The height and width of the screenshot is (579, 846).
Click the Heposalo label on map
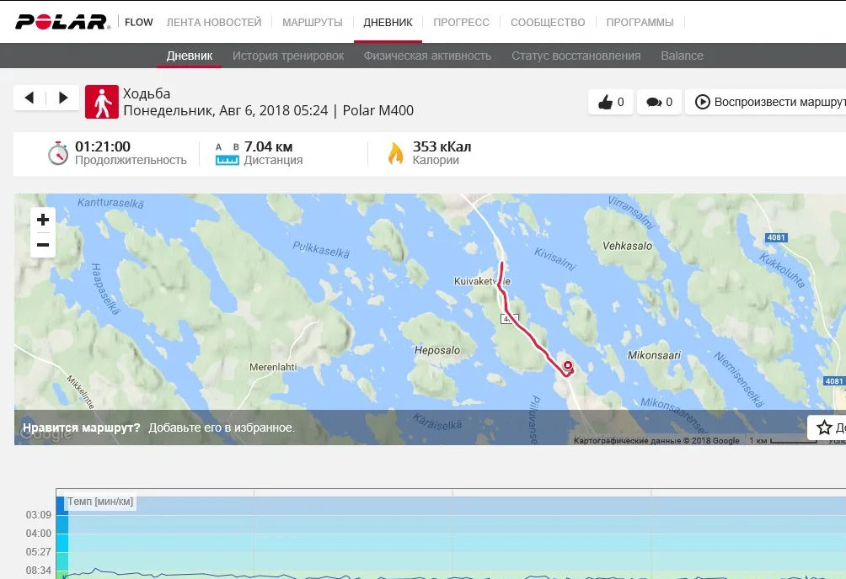tap(437, 350)
